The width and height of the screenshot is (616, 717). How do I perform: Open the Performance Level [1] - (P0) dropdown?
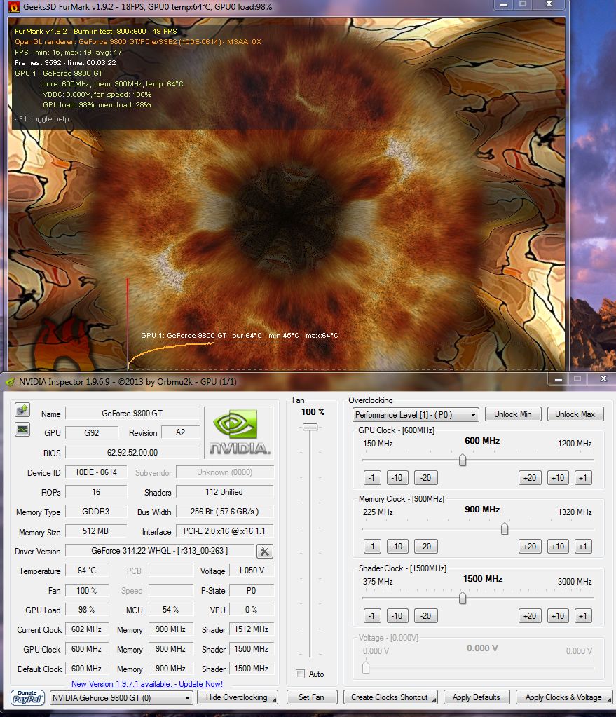[416, 415]
